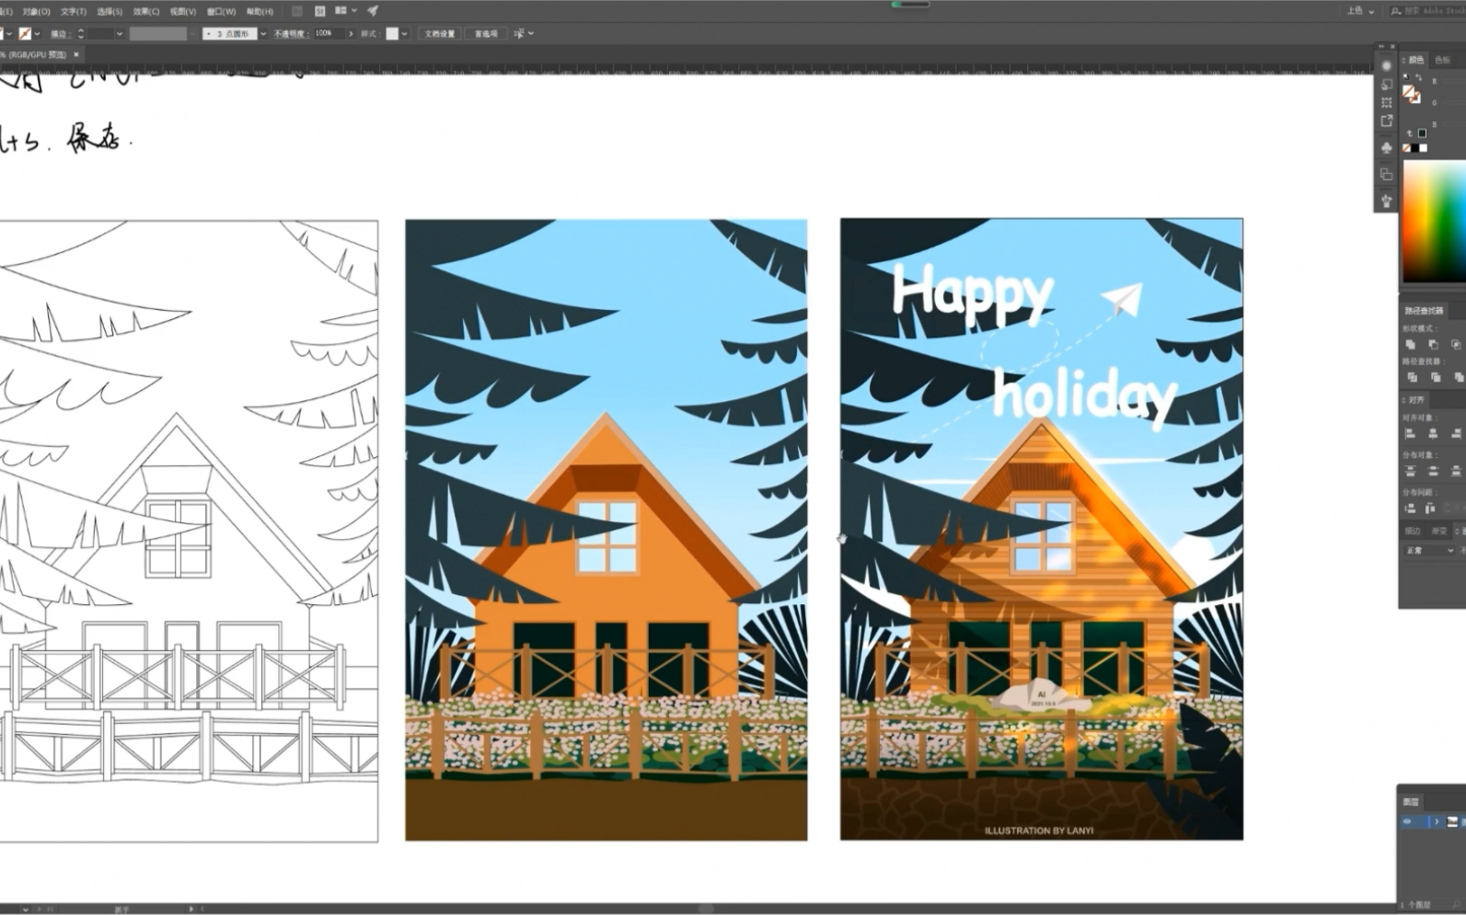This screenshot has height=915, width=1466.
Task: Select the Fill box in Color panel
Action: point(1408,90)
